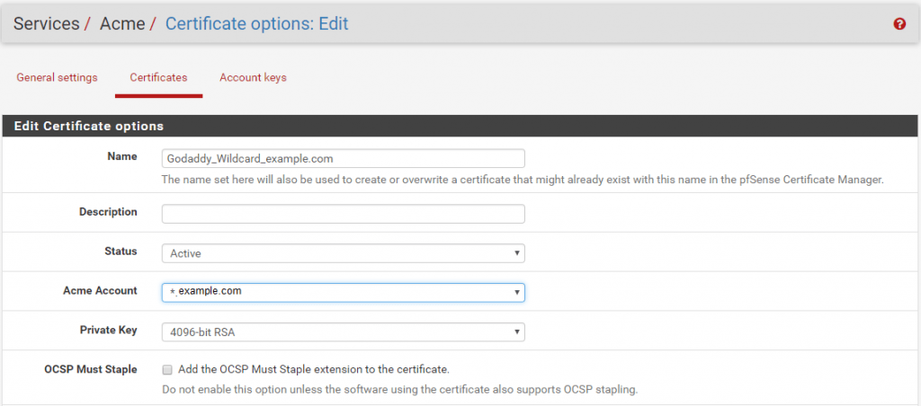The width and height of the screenshot is (921, 406).
Task: Open the Status dropdown showing Active
Action: pos(343,253)
